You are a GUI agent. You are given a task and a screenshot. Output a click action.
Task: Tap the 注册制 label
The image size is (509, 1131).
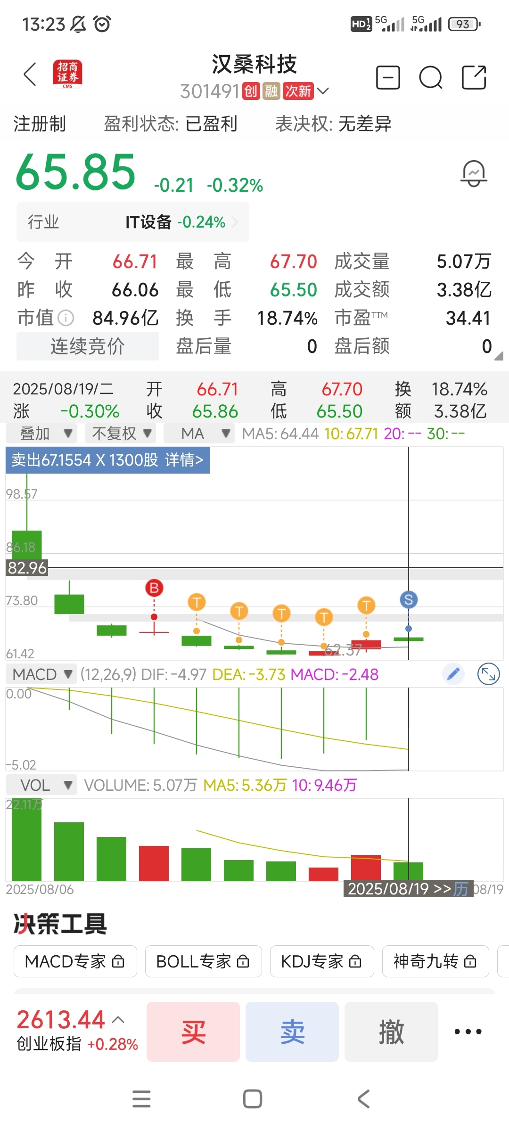click(x=40, y=124)
